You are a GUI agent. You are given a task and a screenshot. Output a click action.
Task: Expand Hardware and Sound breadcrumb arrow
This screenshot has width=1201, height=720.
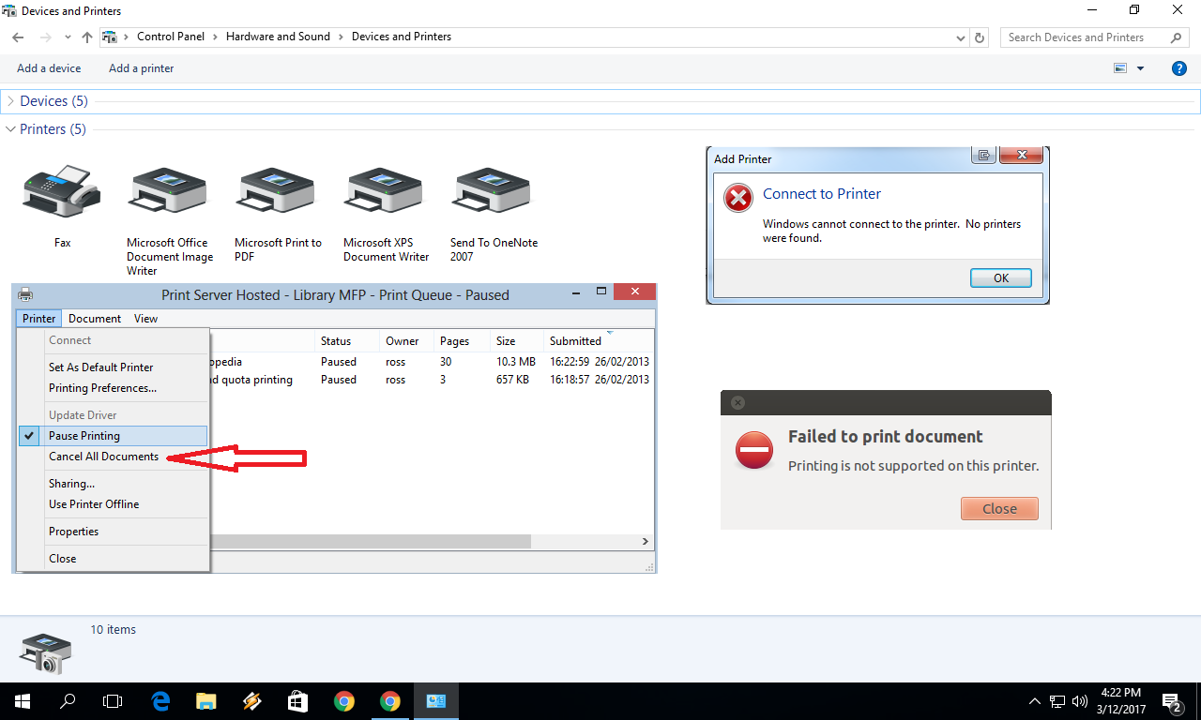[x=341, y=37]
